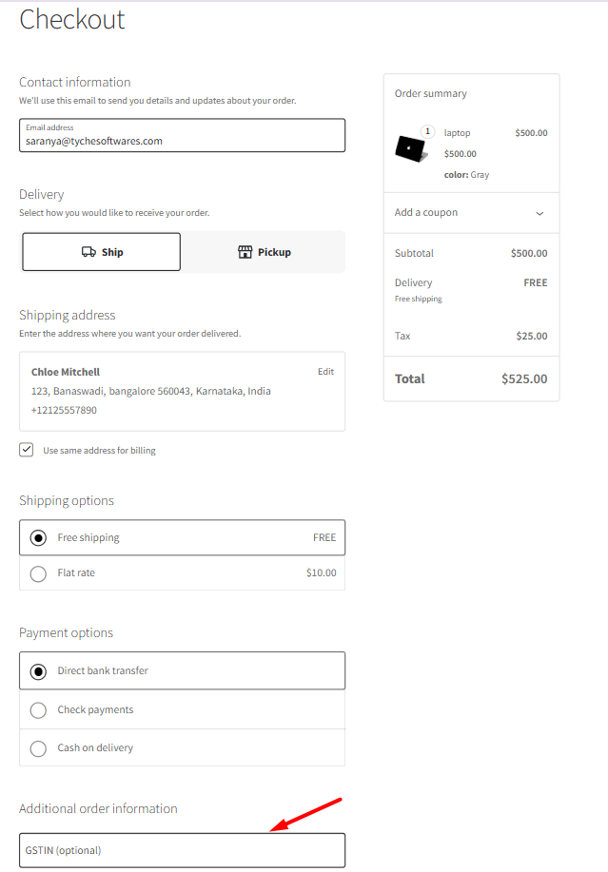Screen dimensions: 608x872
Task: Switch to the Pickup delivery tab
Action: pos(264,251)
